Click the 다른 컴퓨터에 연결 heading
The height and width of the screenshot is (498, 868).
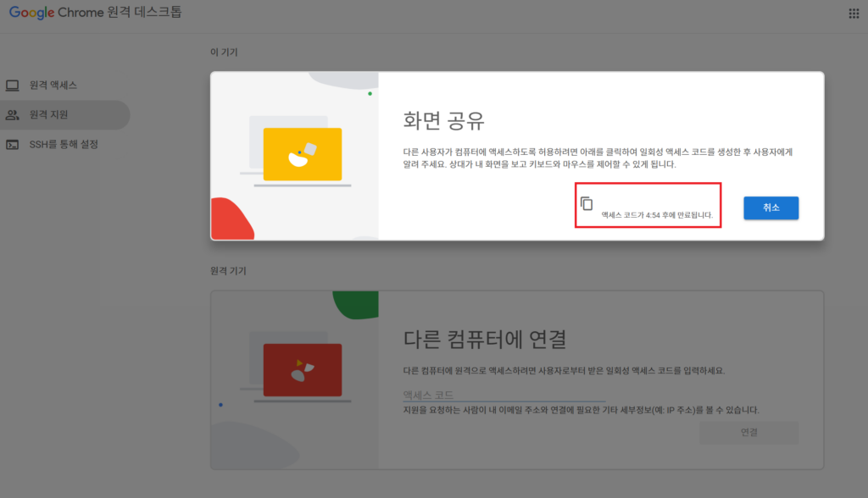(x=484, y=340)
